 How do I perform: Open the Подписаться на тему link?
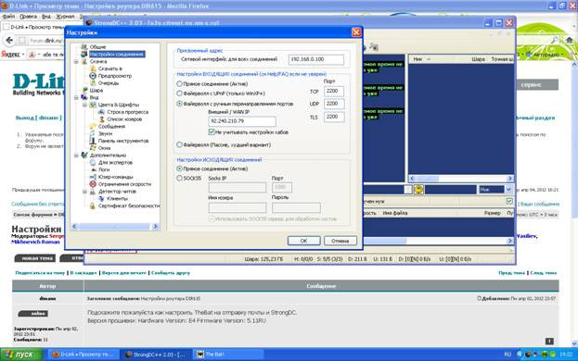click(x=40, y=273)
